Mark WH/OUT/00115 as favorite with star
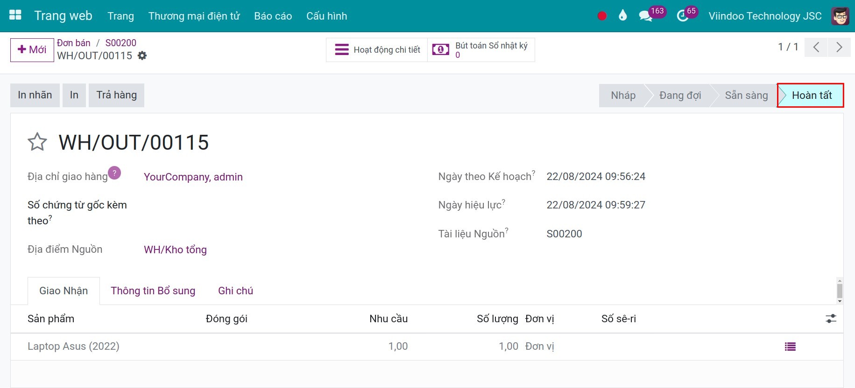855x388 pixels. [37, 142]
